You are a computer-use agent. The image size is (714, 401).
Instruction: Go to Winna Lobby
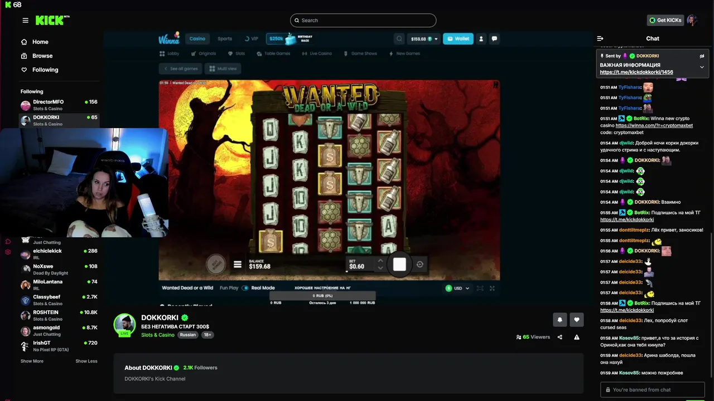pyautogui.click(x=170, y=53)
